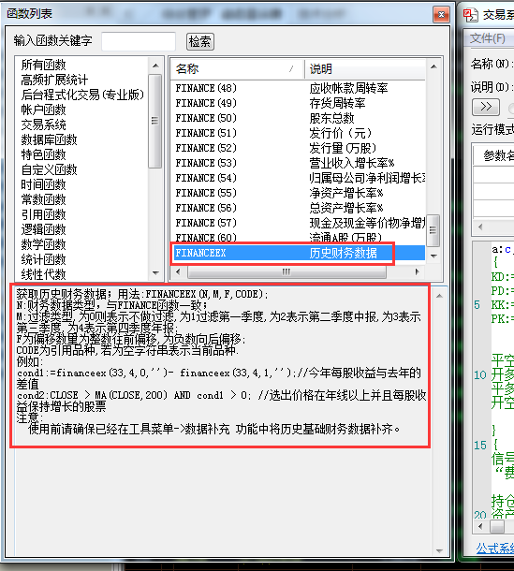The width and height of the screenshot is (514, 571).
Task: Select 时间函数 category
Action: [x=43, y=184]
